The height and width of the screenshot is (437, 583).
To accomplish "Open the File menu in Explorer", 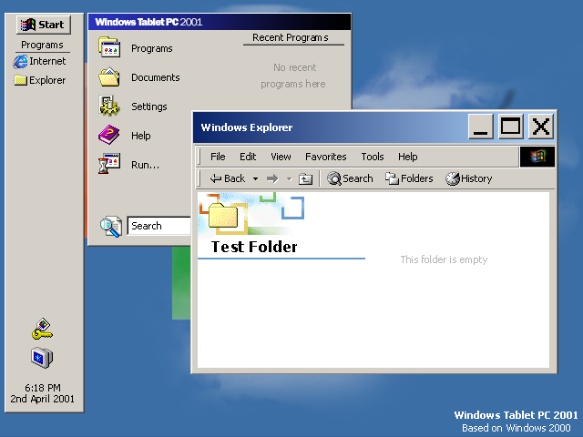I will (x=218, y=157).
